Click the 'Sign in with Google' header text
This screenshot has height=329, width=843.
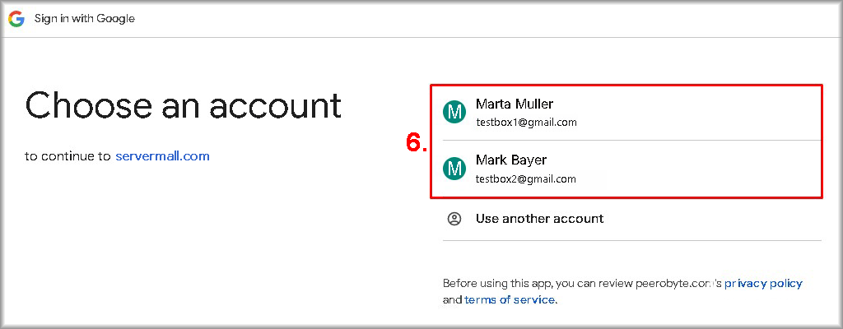click(84, 19)
